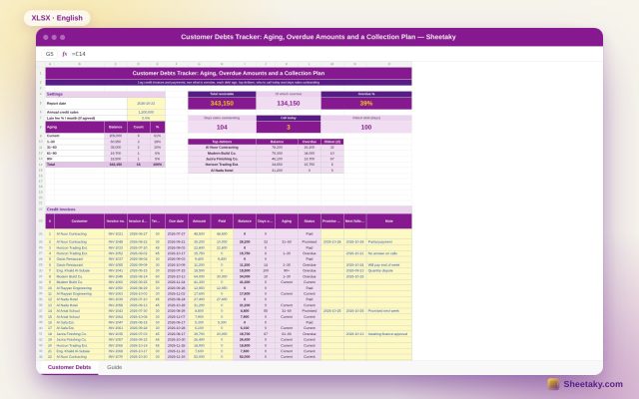639x399 pixels.
Task: Select the No answer on calls note
Action: pos(388,253)
